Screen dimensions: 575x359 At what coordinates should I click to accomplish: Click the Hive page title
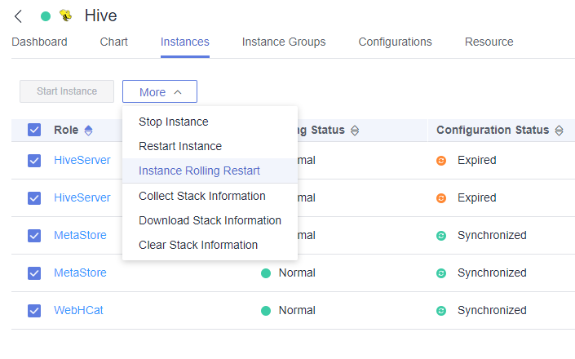101,16
